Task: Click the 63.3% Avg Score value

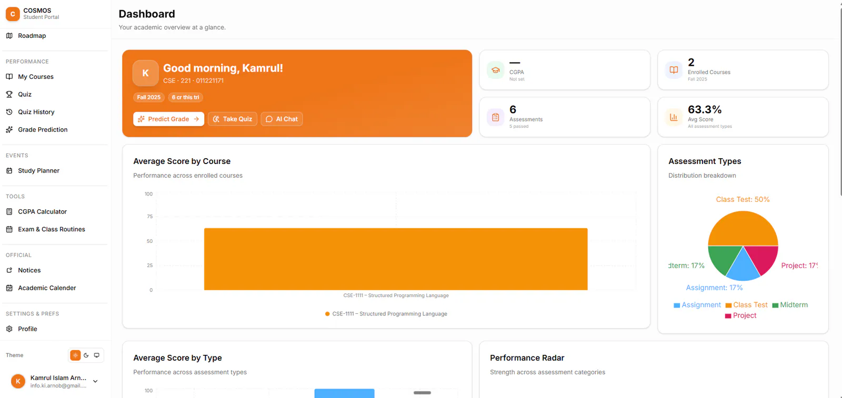Action: click(705, 109)
